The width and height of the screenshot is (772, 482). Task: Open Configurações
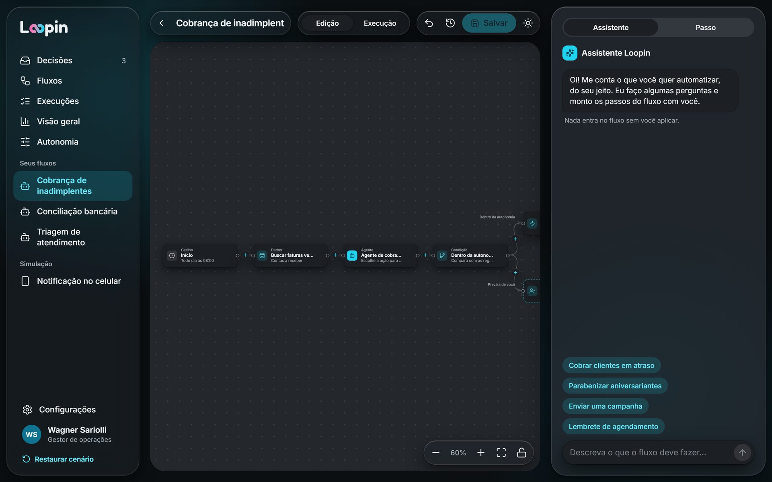pos(73,409)
